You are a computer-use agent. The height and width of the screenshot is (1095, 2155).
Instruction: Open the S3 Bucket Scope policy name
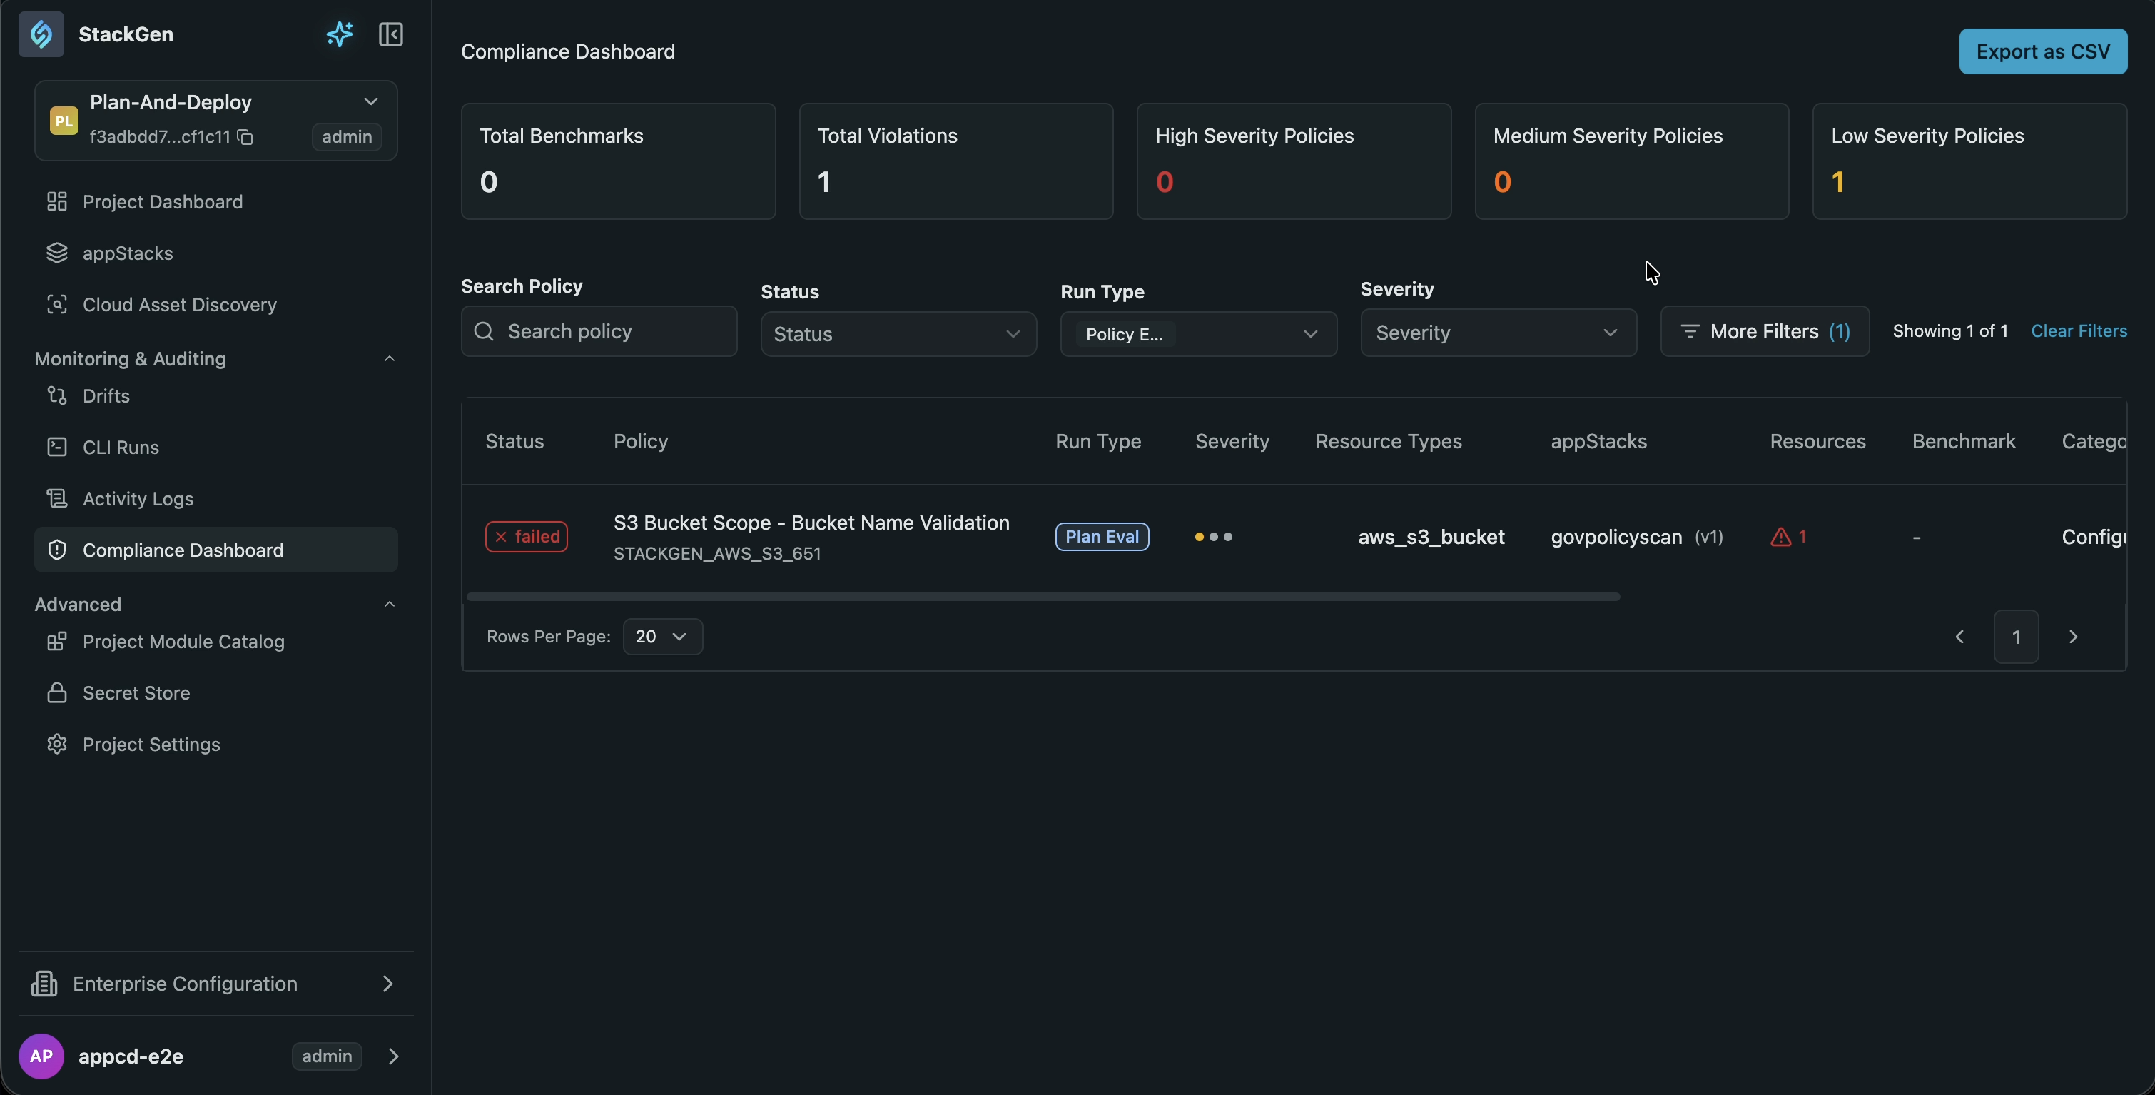click(811, 523)
